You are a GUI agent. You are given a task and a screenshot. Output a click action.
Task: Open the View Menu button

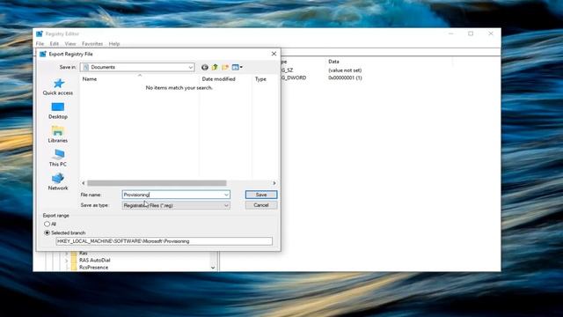[237, 67]
